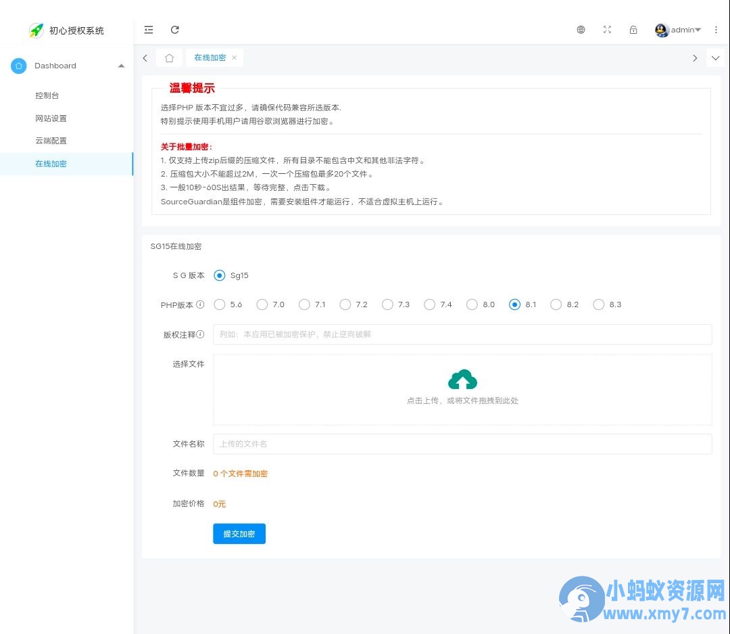
Task: Refresh the page with the reload icon
Action: (x=175, y=30)
